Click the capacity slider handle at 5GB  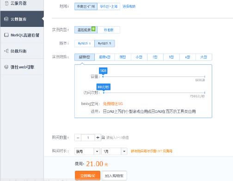pyautogui.click(x=103, y=76)
